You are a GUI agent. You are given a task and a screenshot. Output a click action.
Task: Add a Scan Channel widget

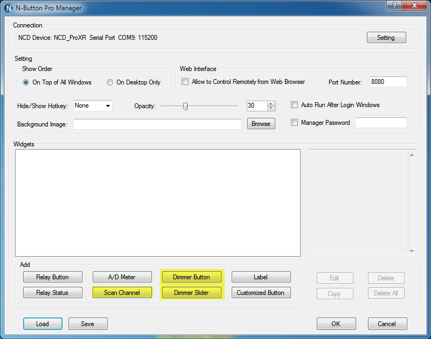pos(122,293)
